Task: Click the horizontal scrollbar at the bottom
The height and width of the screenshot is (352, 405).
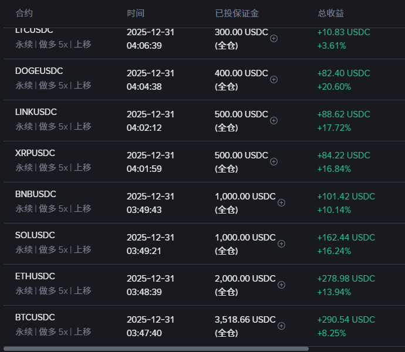Action: pyautogui.click(x=156, y=348)
